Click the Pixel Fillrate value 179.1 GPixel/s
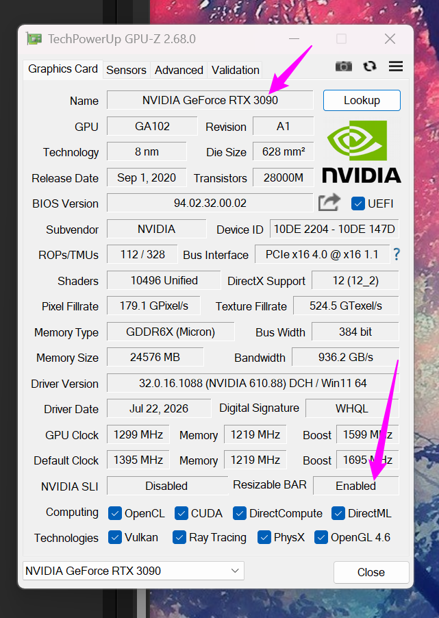This screenshot has height=618, width=439. (x=153, y=306)
